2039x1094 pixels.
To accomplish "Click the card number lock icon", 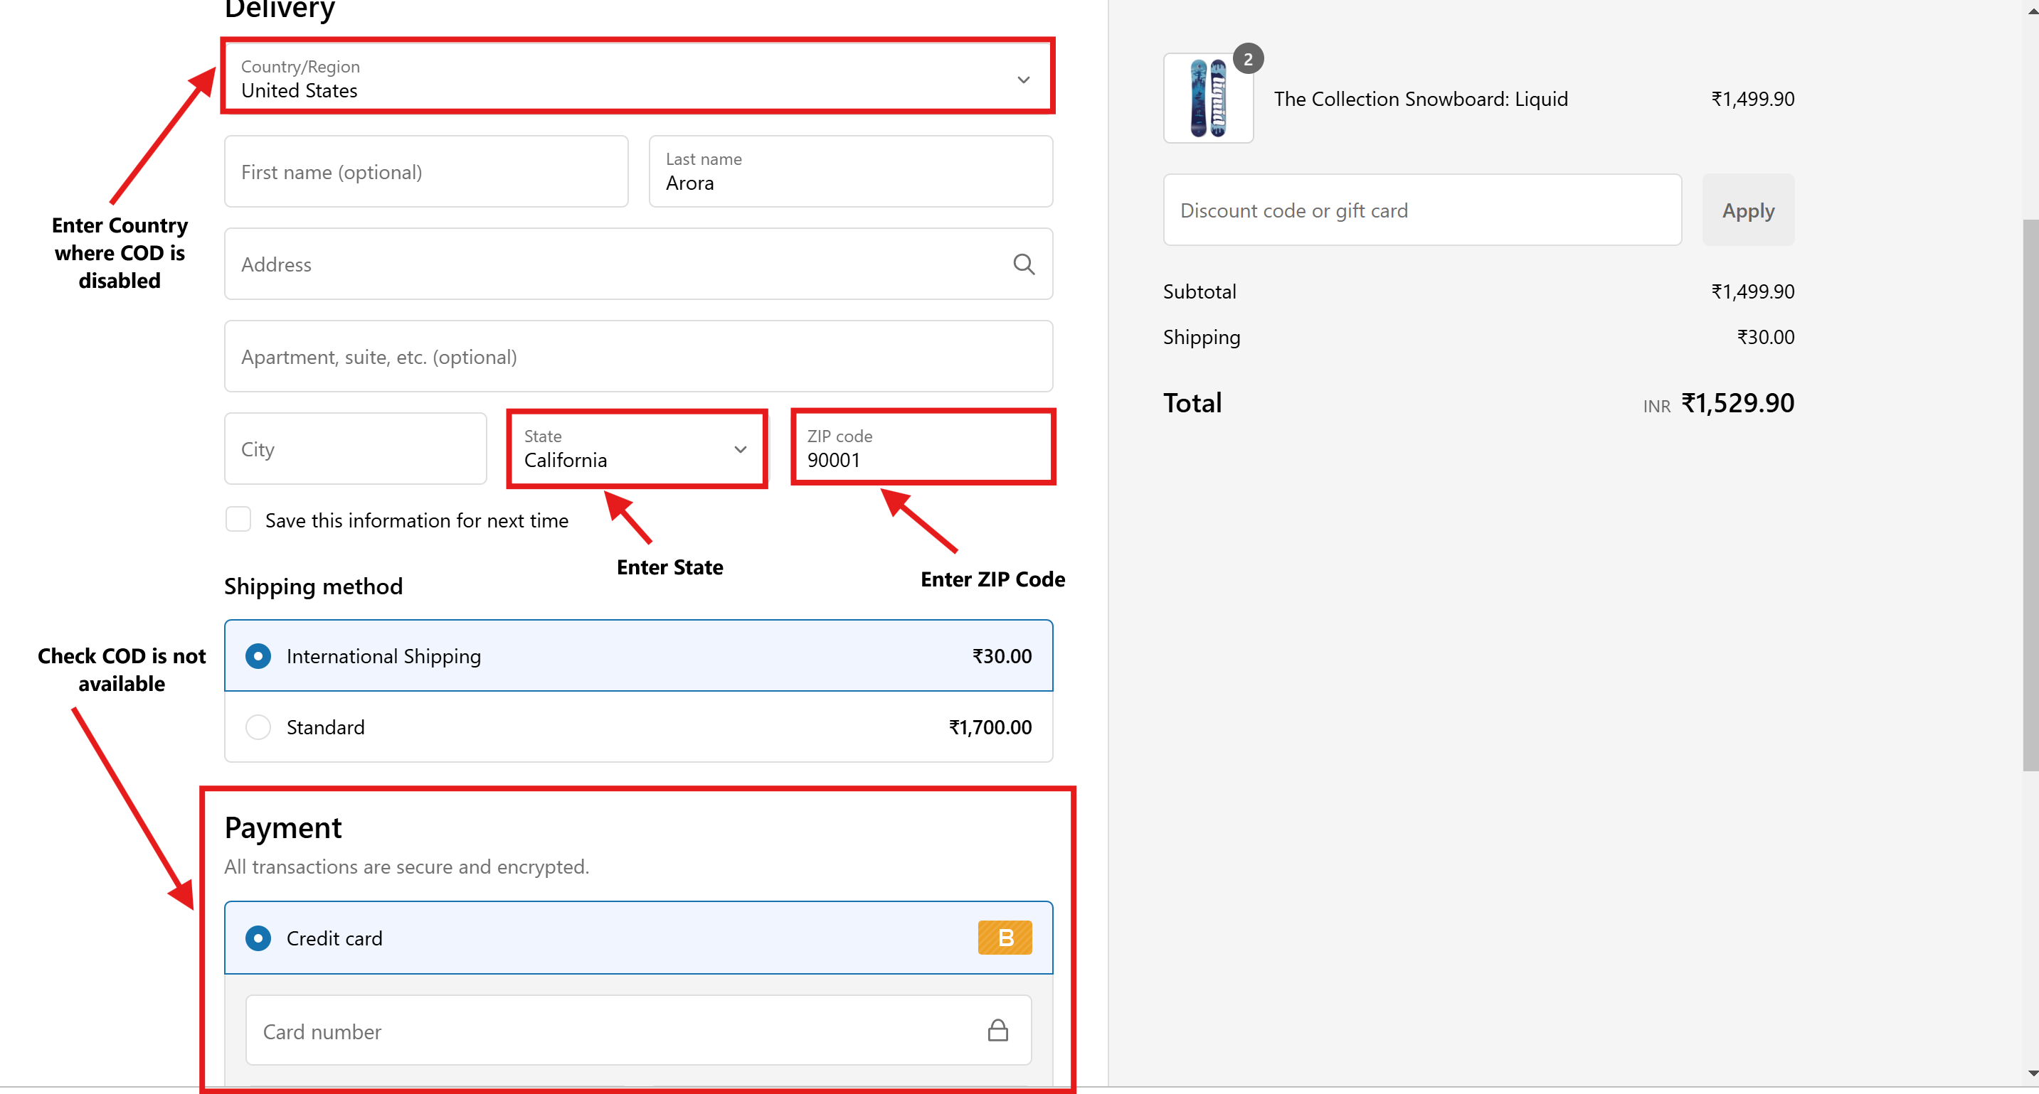I will pyautogui.click(x=997, y=1030).
